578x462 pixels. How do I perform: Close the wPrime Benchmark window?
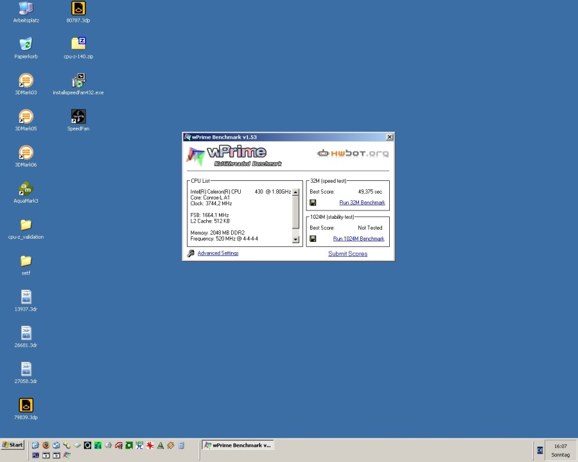(x=389, y=137)
